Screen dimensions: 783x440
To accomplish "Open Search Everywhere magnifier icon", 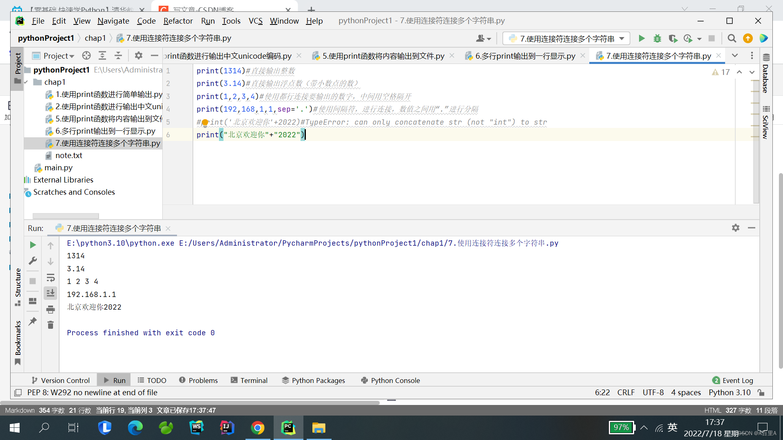I will (x=732, y=38).
